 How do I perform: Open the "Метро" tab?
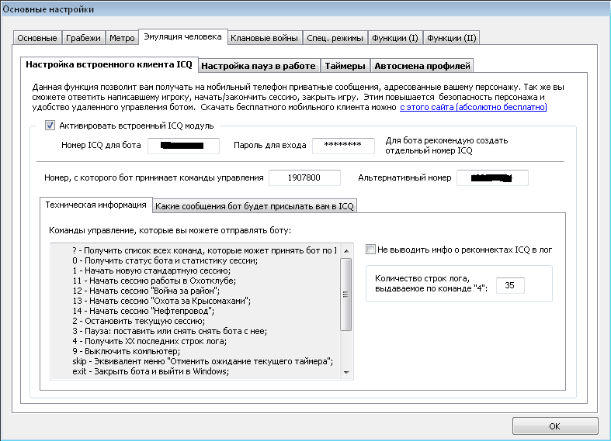coord(122,38)
